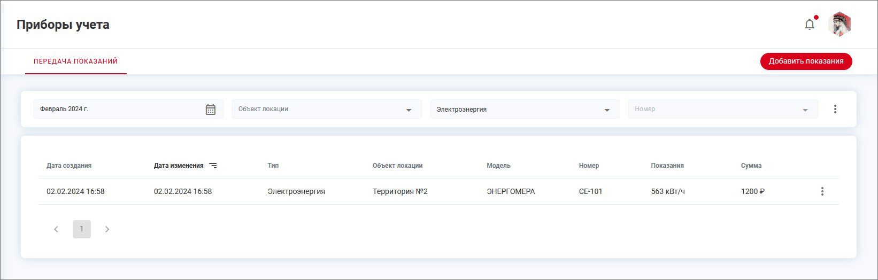
Task: Open the calendar date picker icon
Action: tap(211, 110)
